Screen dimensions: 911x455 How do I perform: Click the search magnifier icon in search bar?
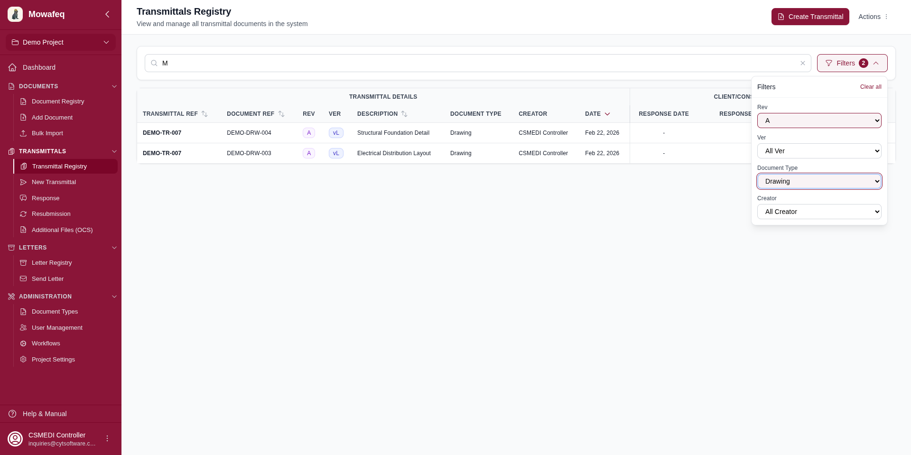coord(154,63)
